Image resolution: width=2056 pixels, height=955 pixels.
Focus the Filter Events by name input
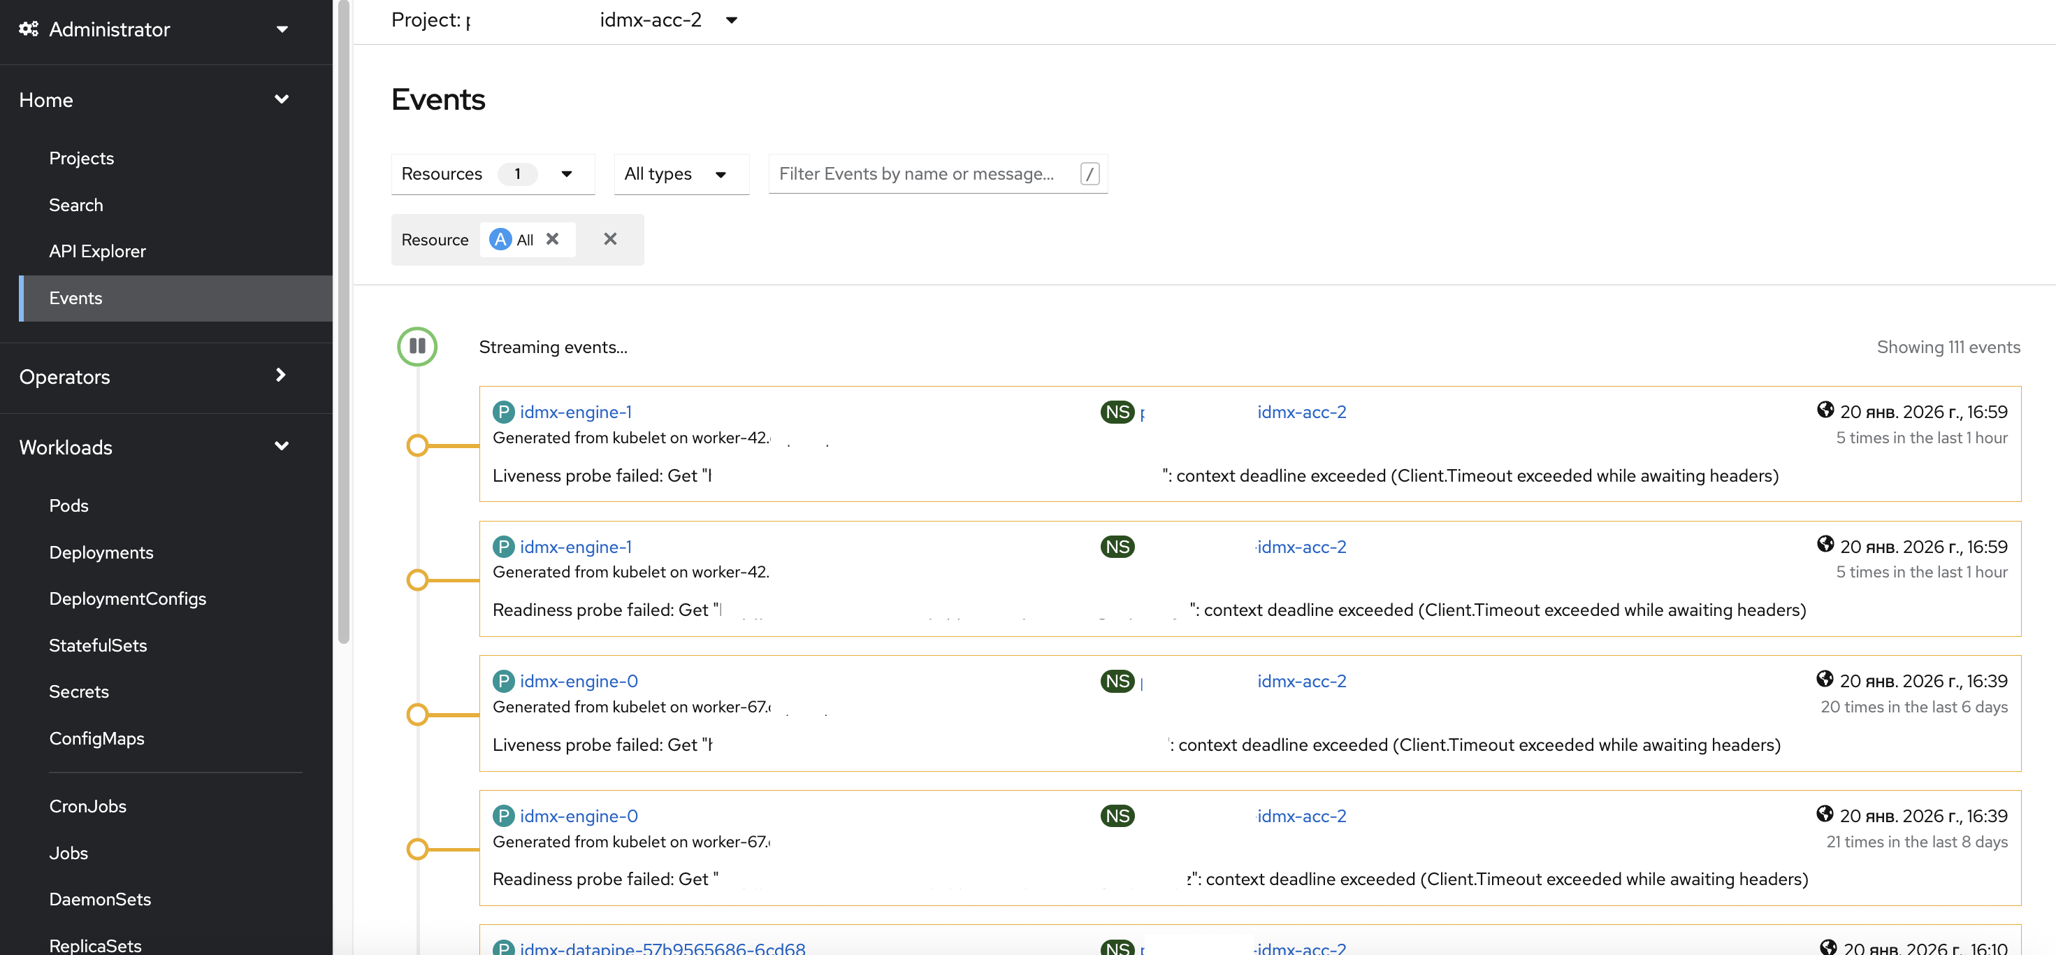point(926,173)
